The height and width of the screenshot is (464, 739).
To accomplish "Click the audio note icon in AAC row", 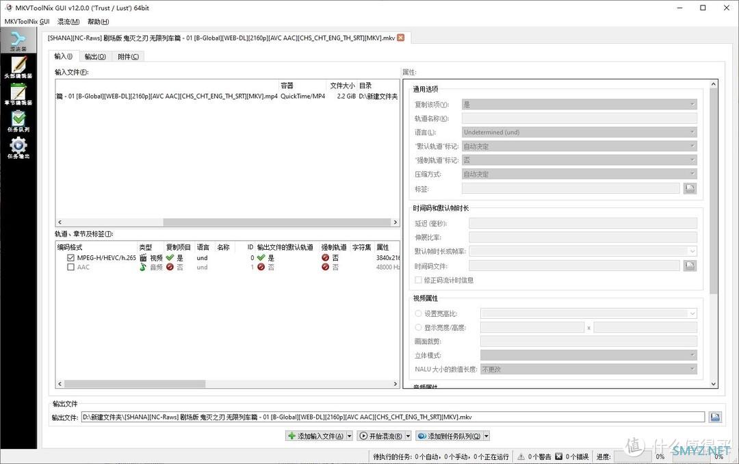I will 143,267.
